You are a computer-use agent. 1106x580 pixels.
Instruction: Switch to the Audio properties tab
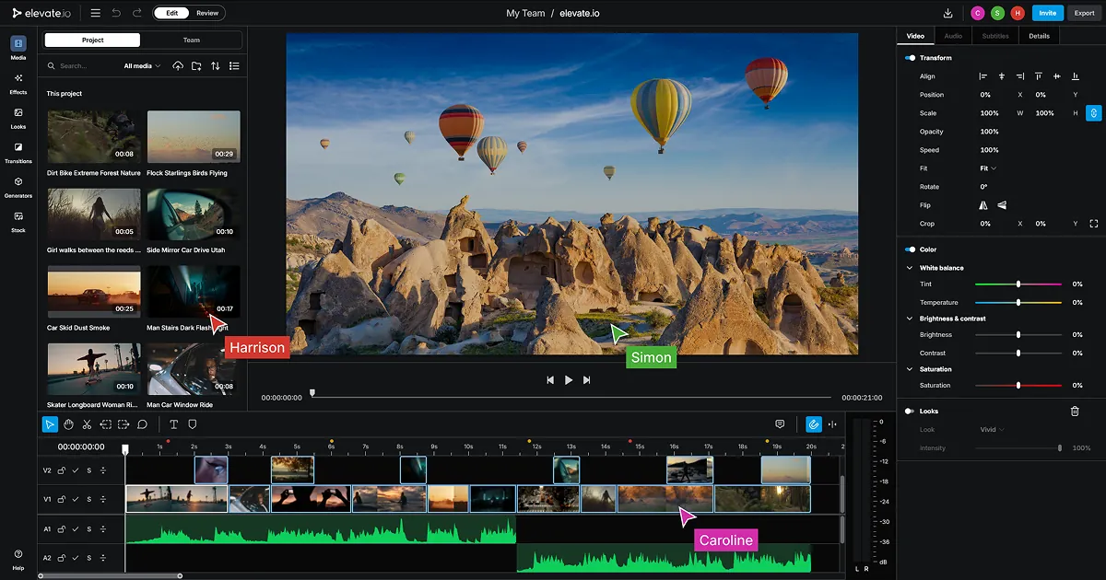point(953,36)
